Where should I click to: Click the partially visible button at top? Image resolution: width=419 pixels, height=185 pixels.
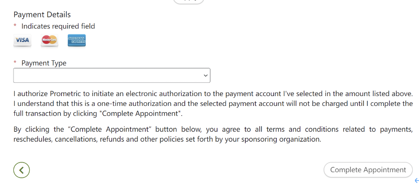pyautogui.click(x=188, y=1)
